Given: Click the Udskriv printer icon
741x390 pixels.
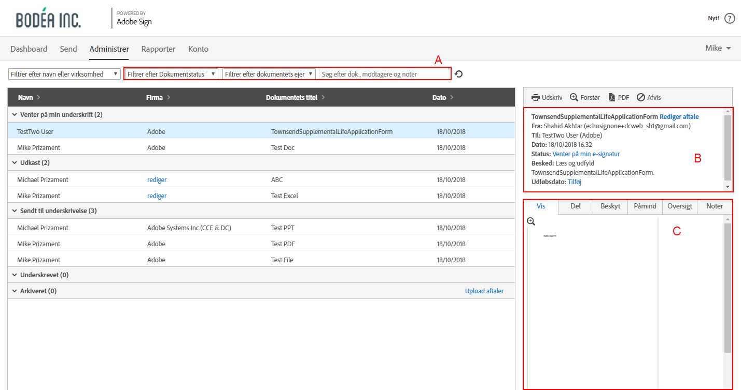Looking at the screenshot, I should (536, 97).
